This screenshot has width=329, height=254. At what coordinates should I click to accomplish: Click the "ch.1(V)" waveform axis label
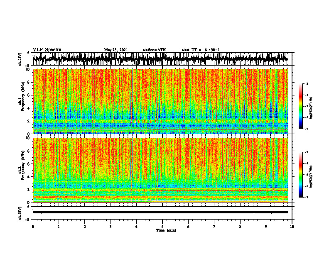point(20,59)
